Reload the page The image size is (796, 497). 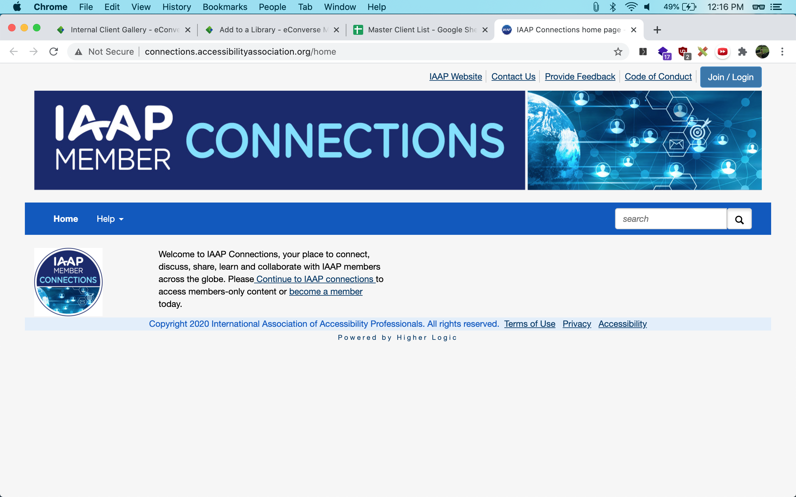pos(53,52)
